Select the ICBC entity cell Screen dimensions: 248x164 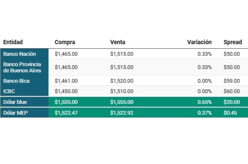coord(9,91)
